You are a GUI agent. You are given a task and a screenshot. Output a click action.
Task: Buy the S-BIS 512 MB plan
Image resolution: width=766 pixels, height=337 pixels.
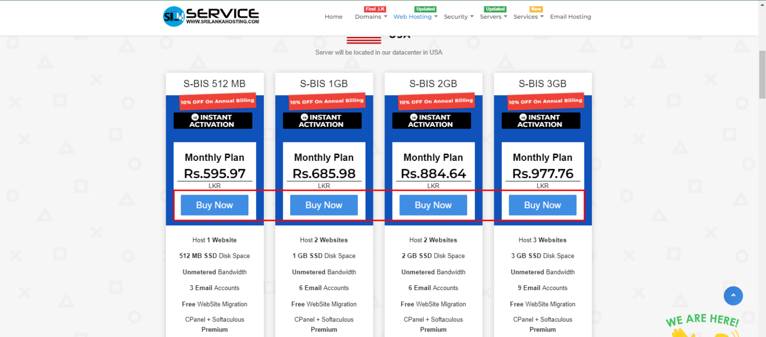coord(214,205)
